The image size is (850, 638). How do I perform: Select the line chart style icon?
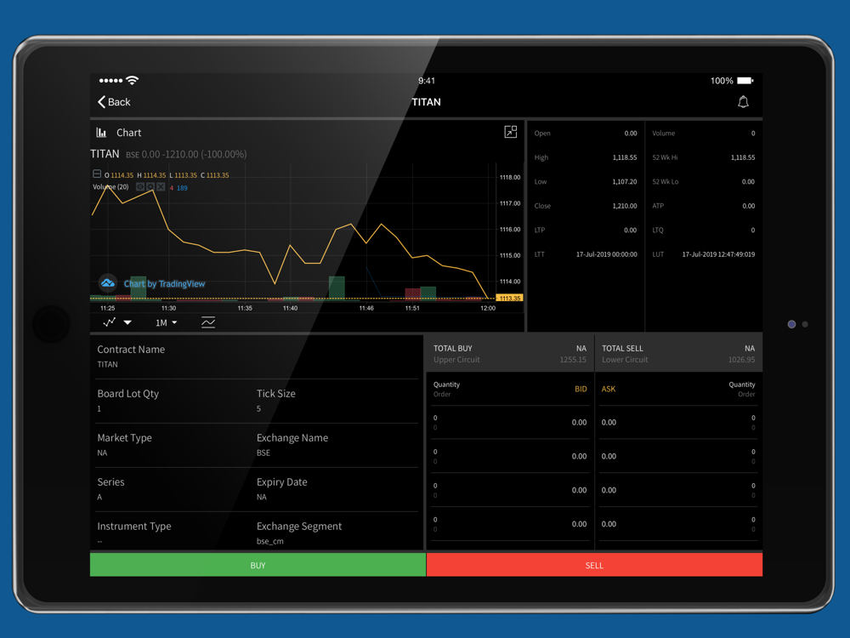click(109, 322)
